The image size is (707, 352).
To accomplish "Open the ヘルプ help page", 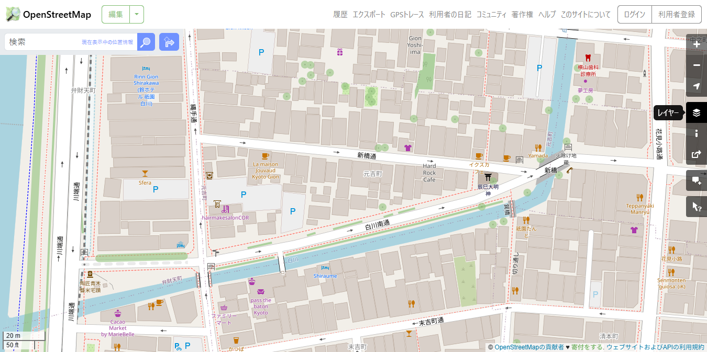I will tap(547, 15).
